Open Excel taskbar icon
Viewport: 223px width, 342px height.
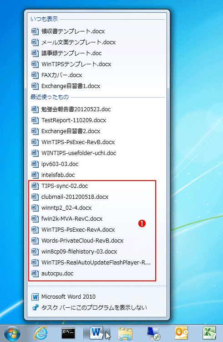pos(209,333)
